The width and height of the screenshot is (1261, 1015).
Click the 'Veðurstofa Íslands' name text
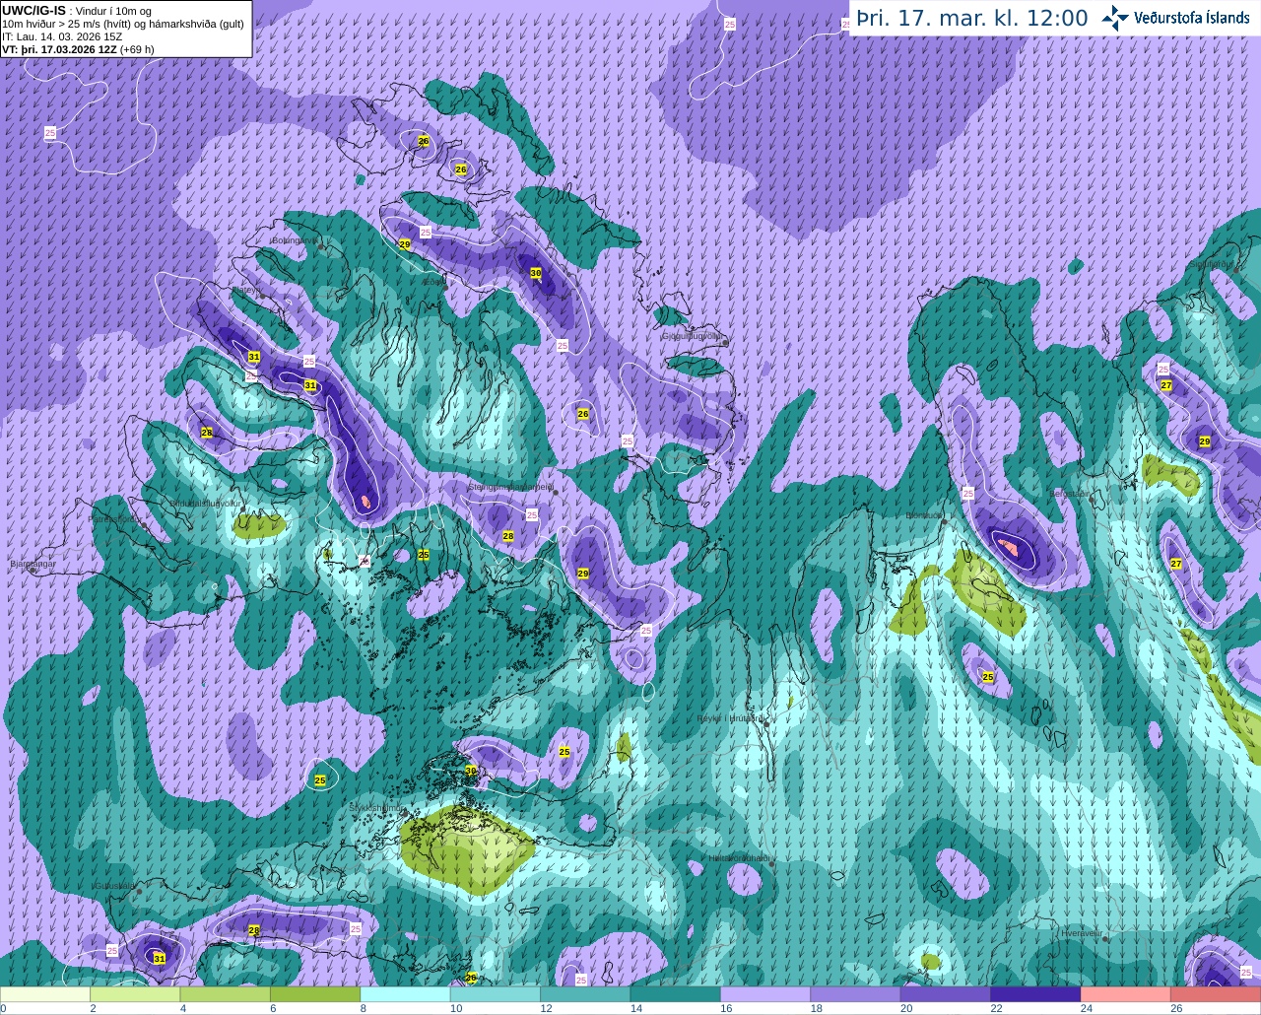pos(1192,18)
